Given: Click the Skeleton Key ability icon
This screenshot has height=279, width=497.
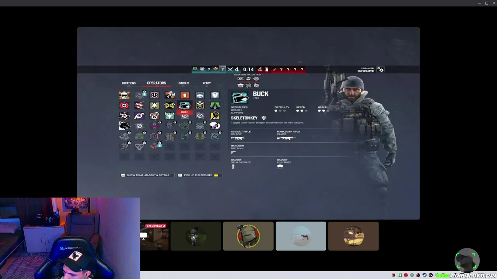Looking at the screenshot, I should tap(264, 118).
